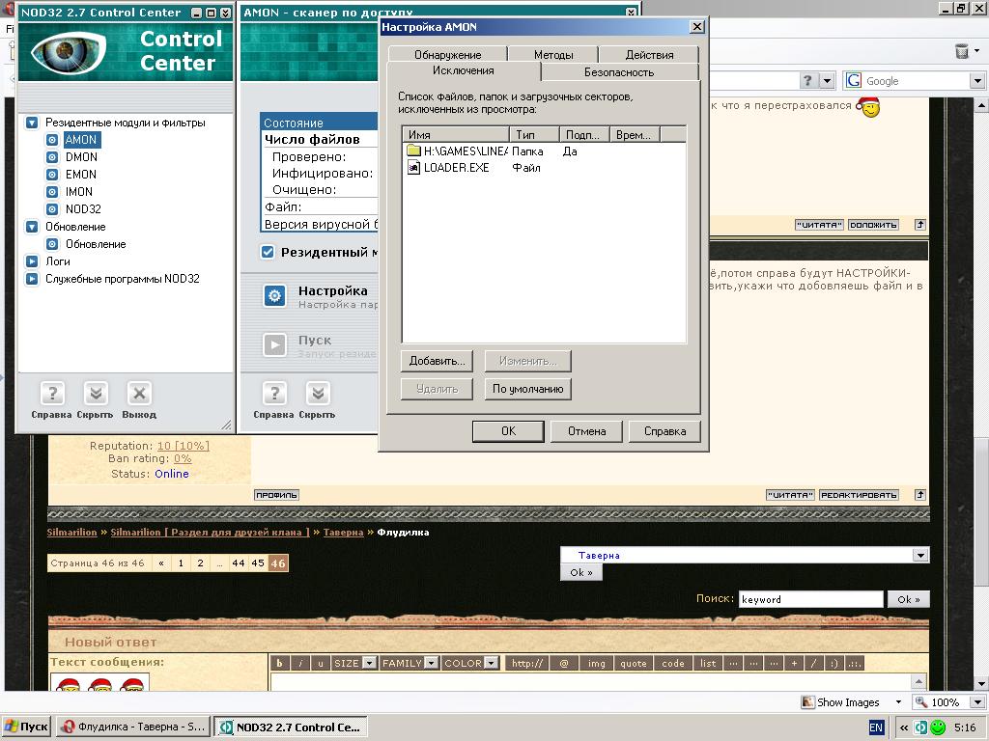This screenshot has height=741, width=989.
Task: Switch to the Обнаружение tab
Action: tap(448, 55)
